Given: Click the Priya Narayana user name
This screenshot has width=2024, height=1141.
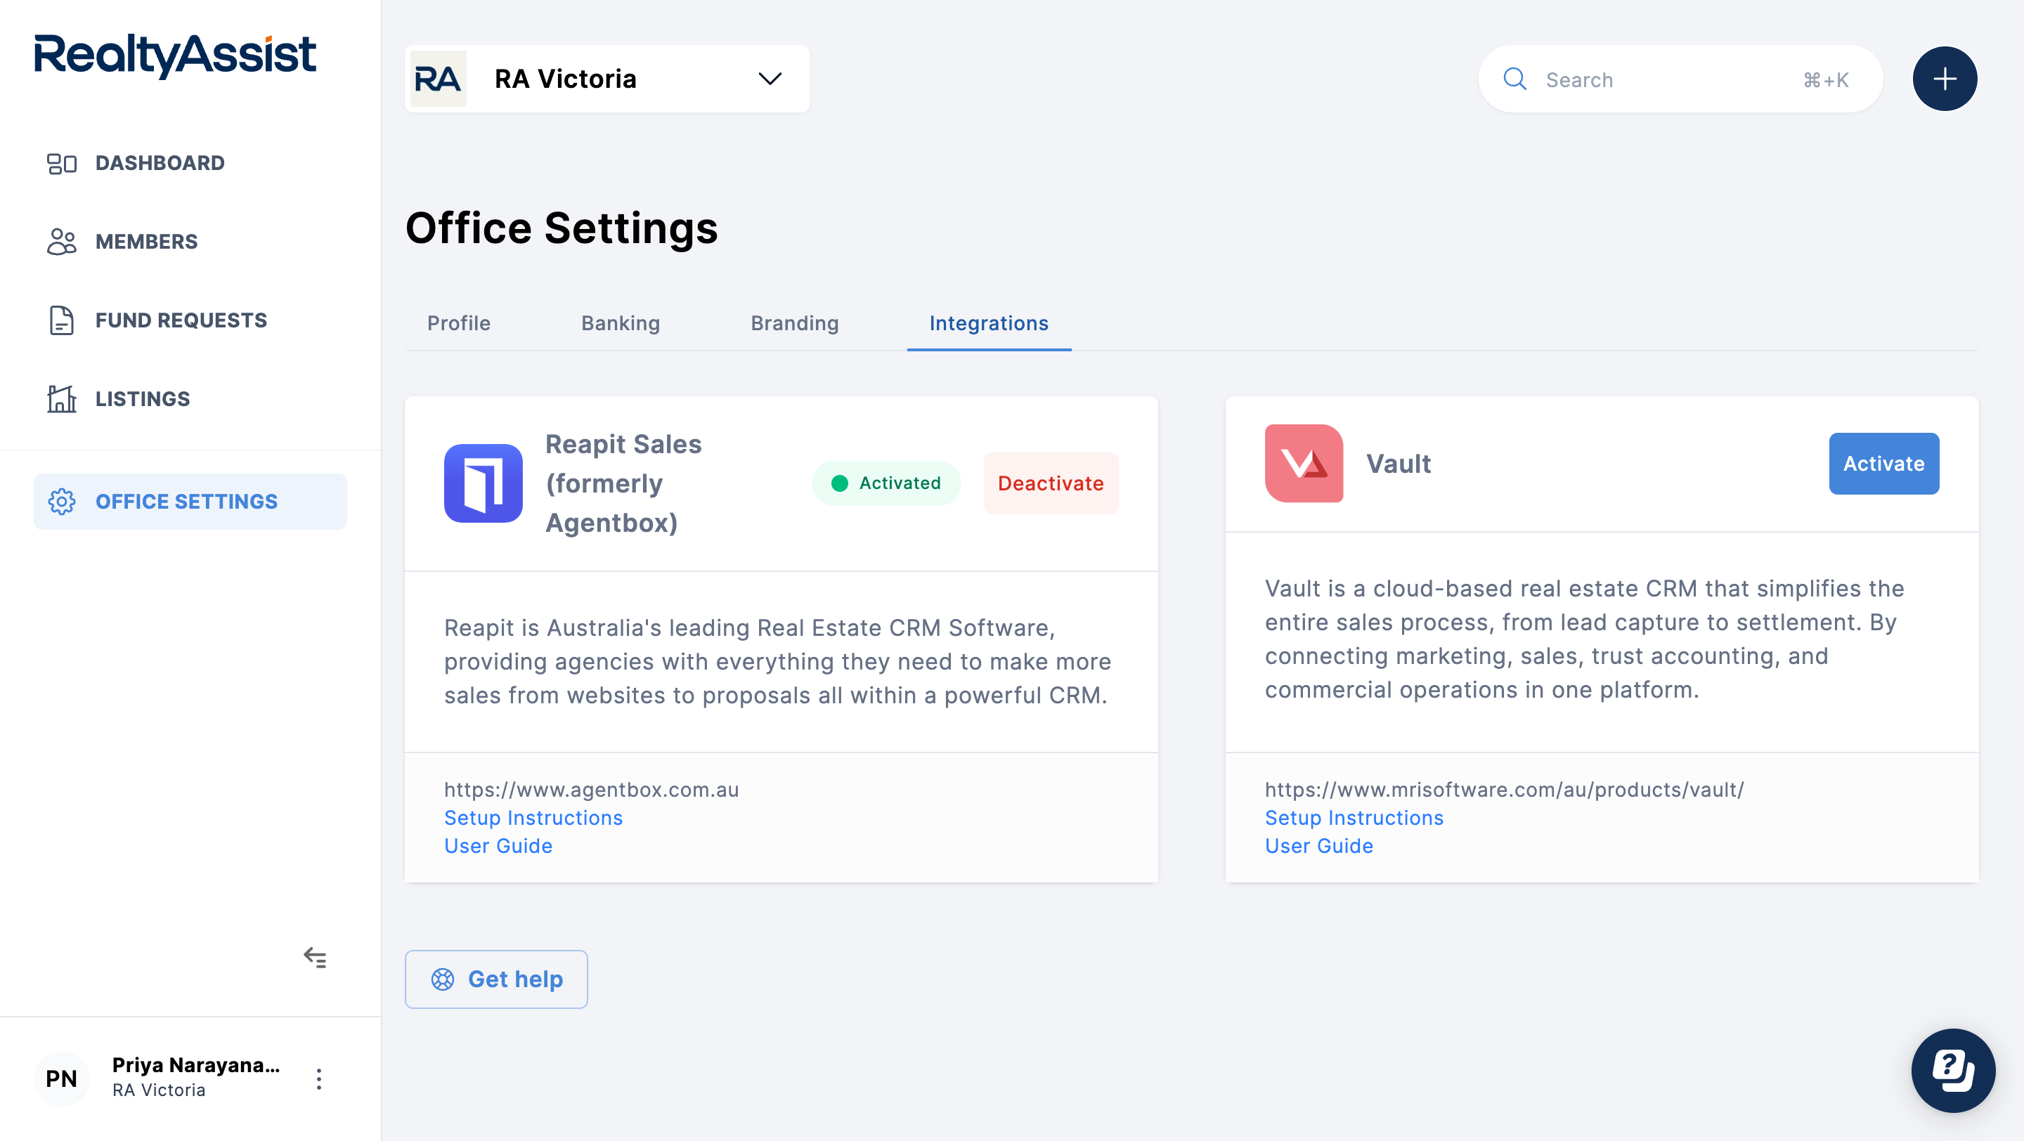Looking at the screenshot, I should click(x=195, y=1065).
